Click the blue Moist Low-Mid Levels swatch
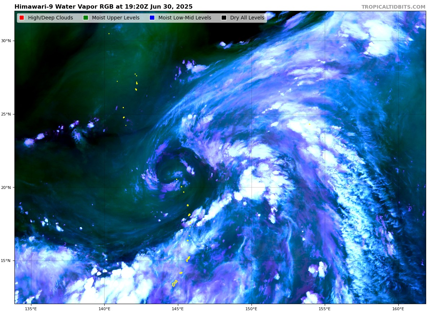The height and width of the screenshot is (312, 433). pos(152,18)
